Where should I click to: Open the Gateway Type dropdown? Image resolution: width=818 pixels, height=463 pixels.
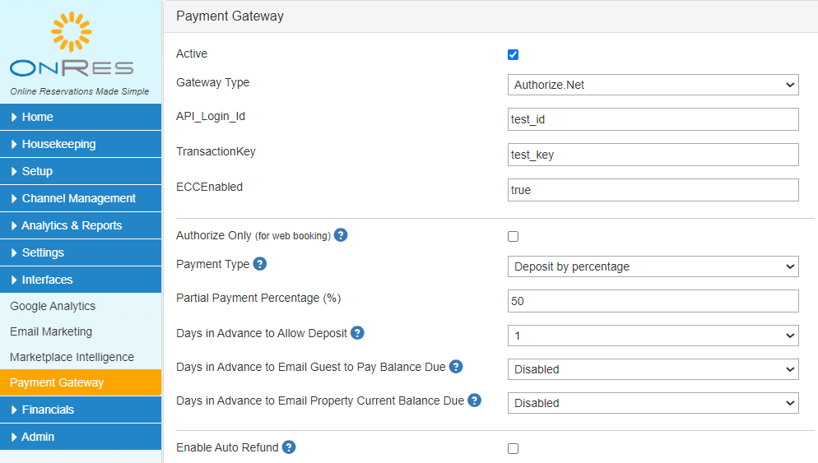653,85
